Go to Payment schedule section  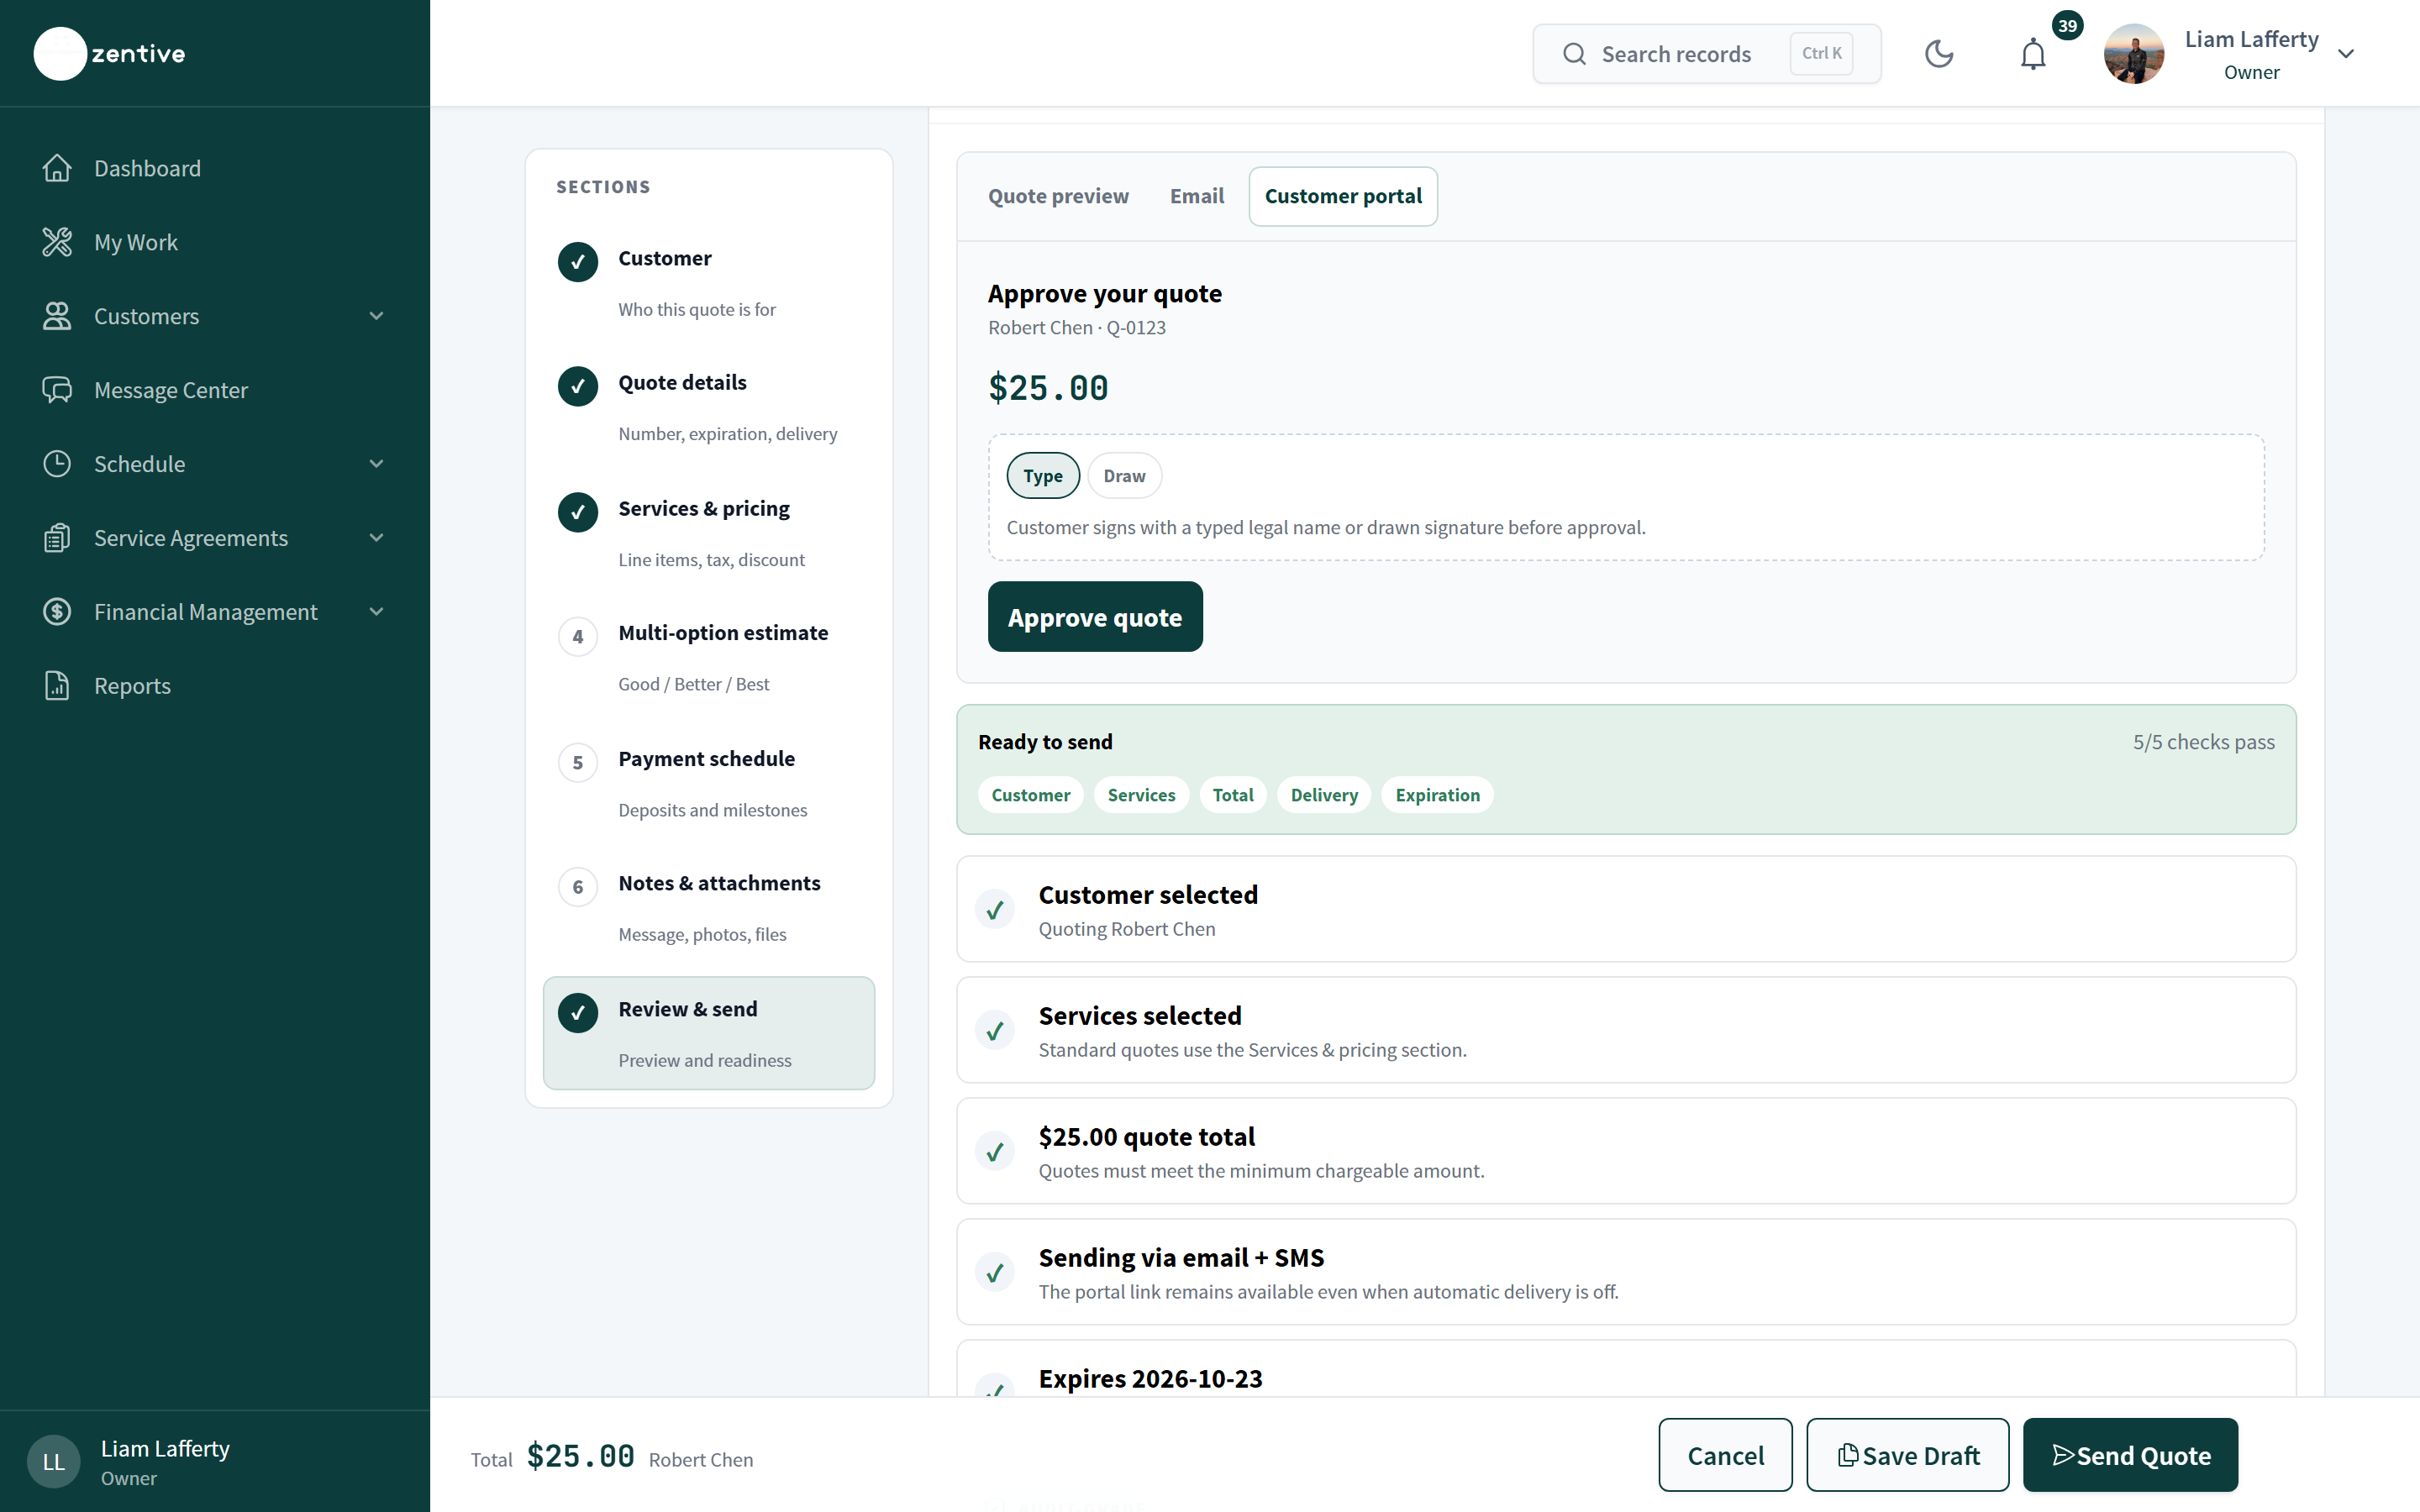click(x=709, y=784)
